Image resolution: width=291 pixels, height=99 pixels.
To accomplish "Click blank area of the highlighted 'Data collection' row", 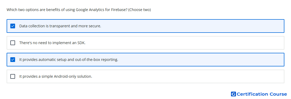I will point(191,26).
